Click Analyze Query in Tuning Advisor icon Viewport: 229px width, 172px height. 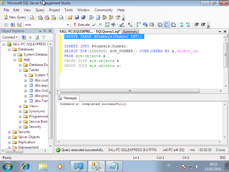click(113, 25)
